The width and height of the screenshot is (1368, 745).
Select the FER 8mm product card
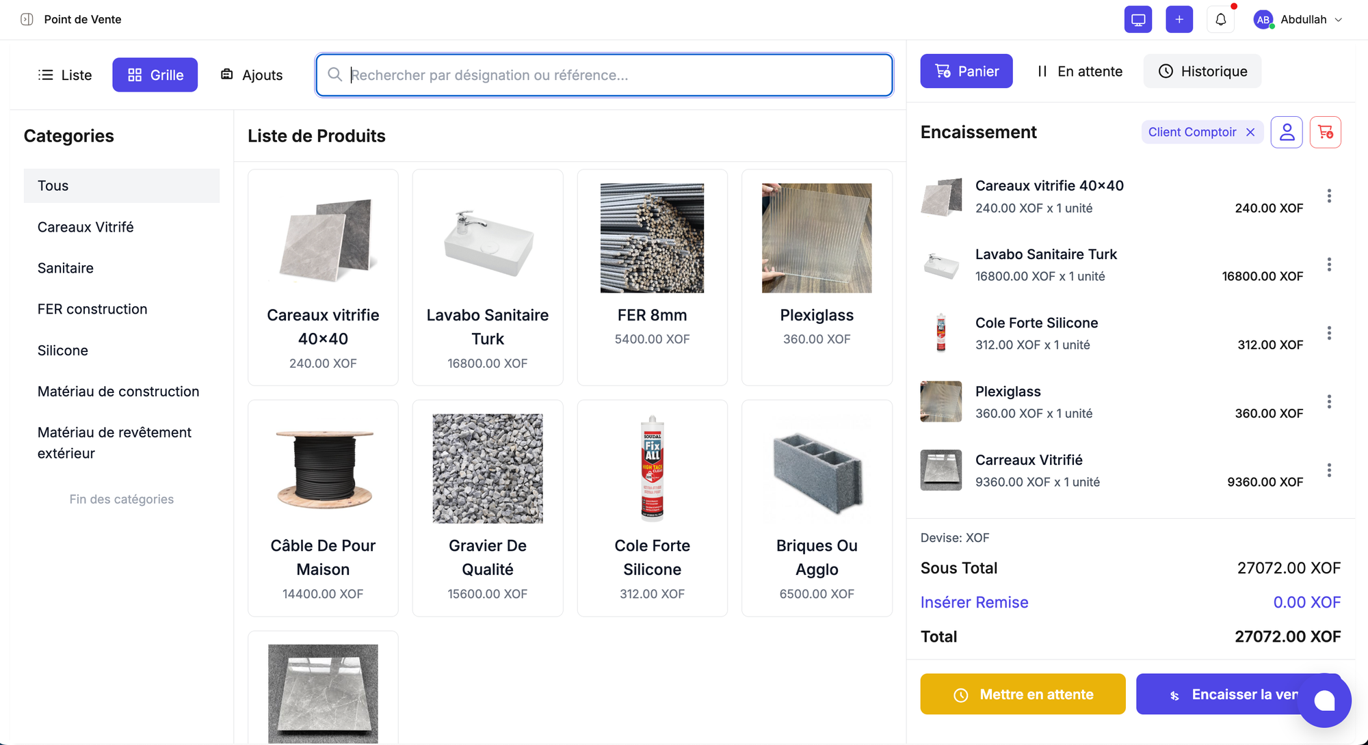[652, 277]
